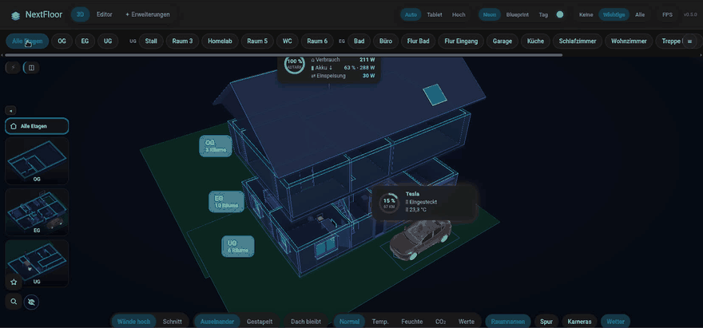Click the favorites star icon
The width and height of the screenshot is (703, 328).
(14, 282)
